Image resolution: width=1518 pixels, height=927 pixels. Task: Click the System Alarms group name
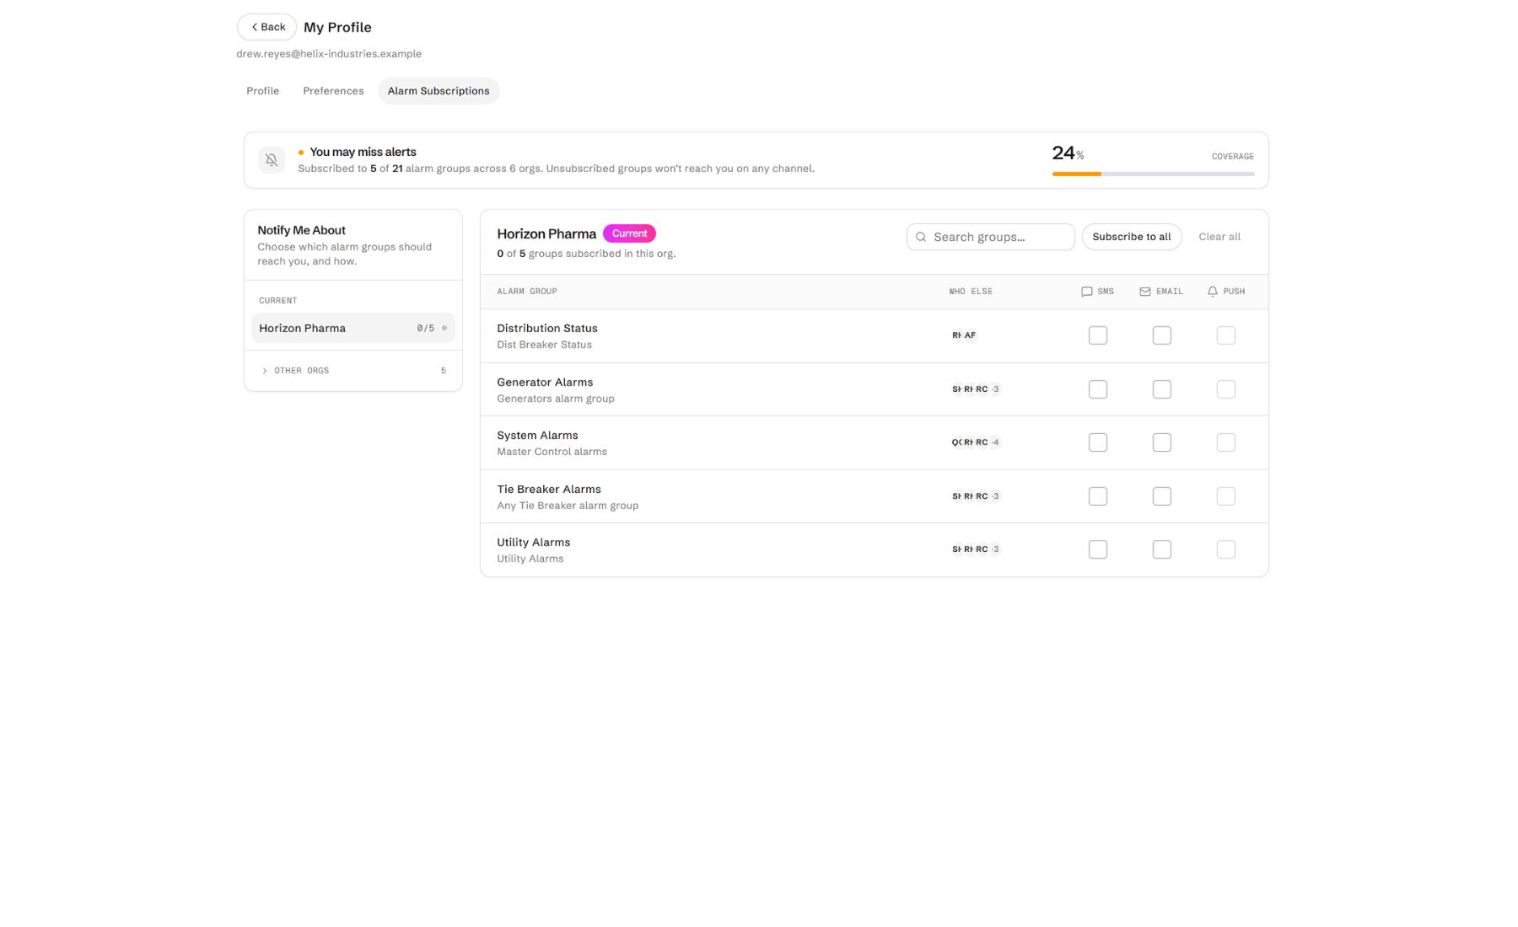(537, 436)
